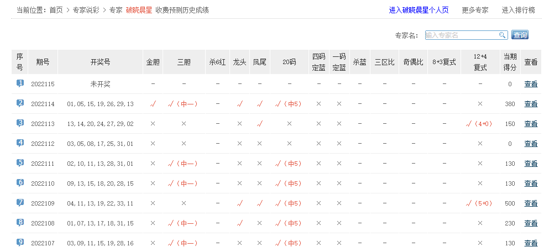This screenshot has height=252, width=549.
Task: Click the 当期得分 column header
Action: point(510,62)
